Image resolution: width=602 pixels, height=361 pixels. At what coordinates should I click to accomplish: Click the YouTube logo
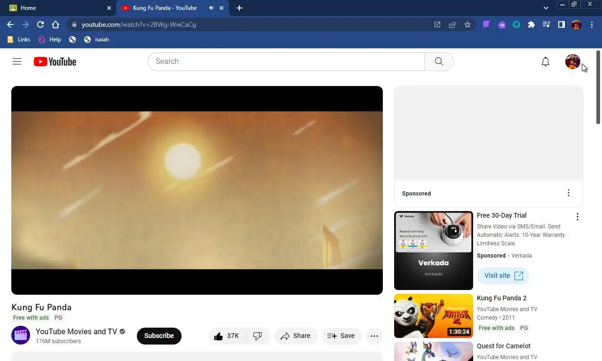pyautogui.click(x=55, y=62)
